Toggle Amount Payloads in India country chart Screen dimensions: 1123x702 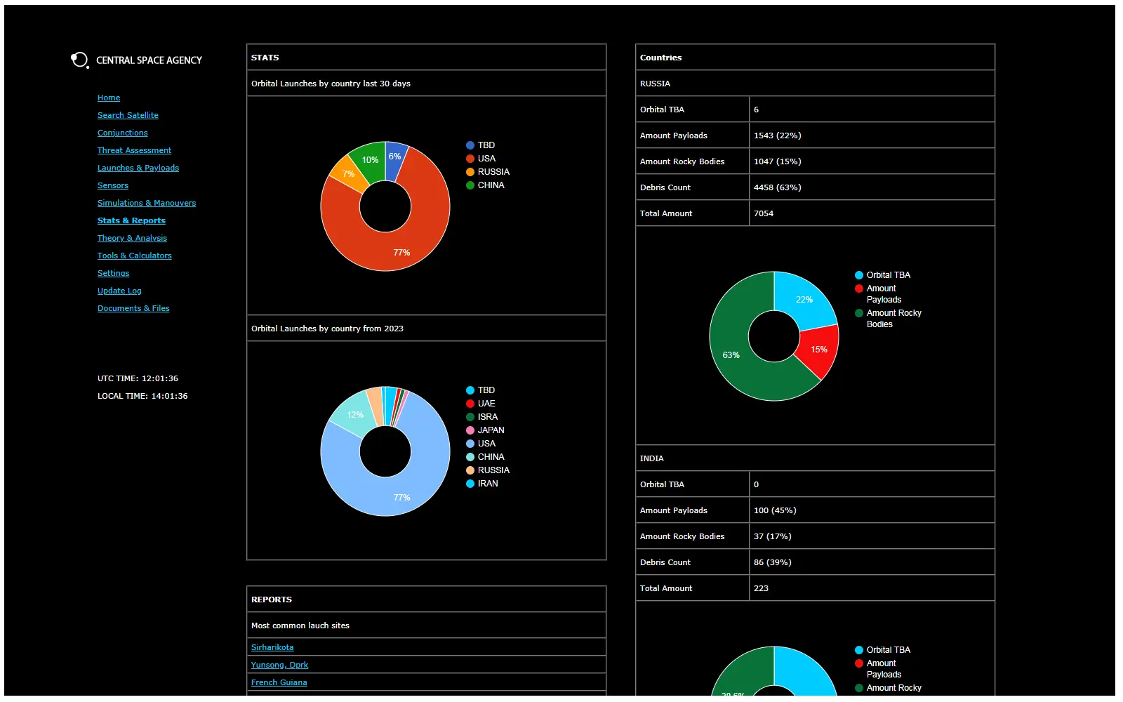[858, 663]
